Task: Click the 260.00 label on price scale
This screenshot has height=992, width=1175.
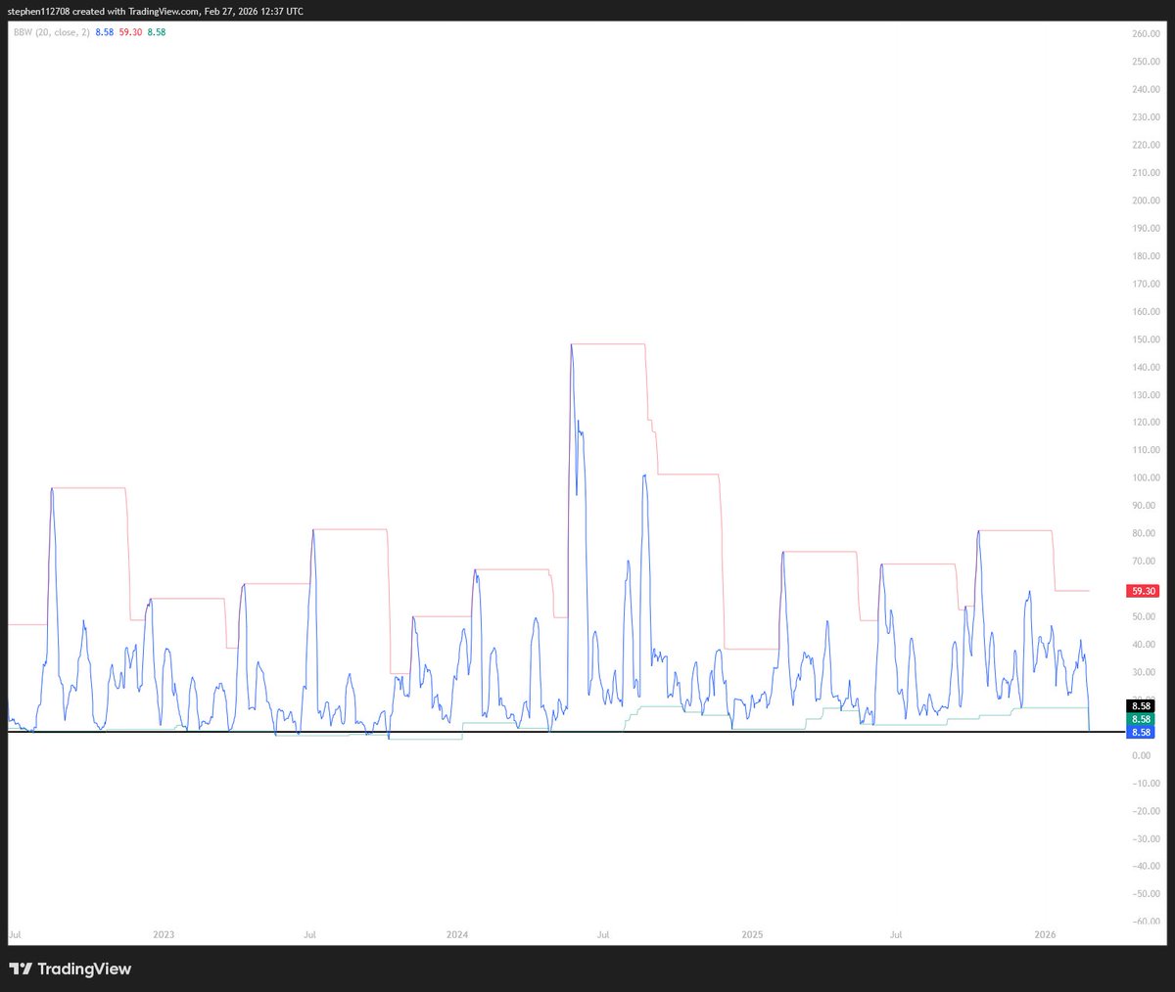Action: pyautogui.click(x=1146, y=34)
